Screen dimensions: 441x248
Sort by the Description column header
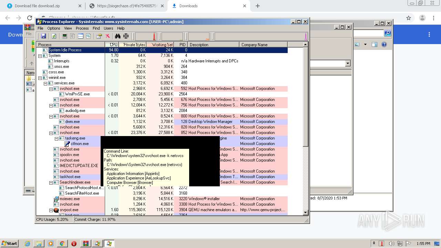click(214, 45)
